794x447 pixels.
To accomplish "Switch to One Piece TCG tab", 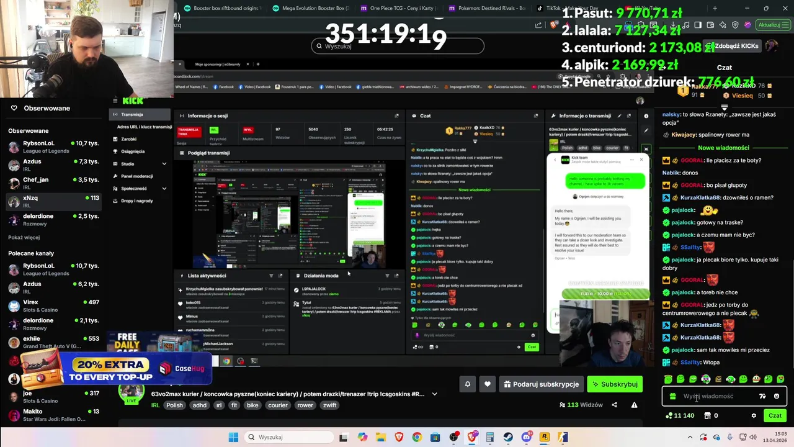I will coord(398,8).
